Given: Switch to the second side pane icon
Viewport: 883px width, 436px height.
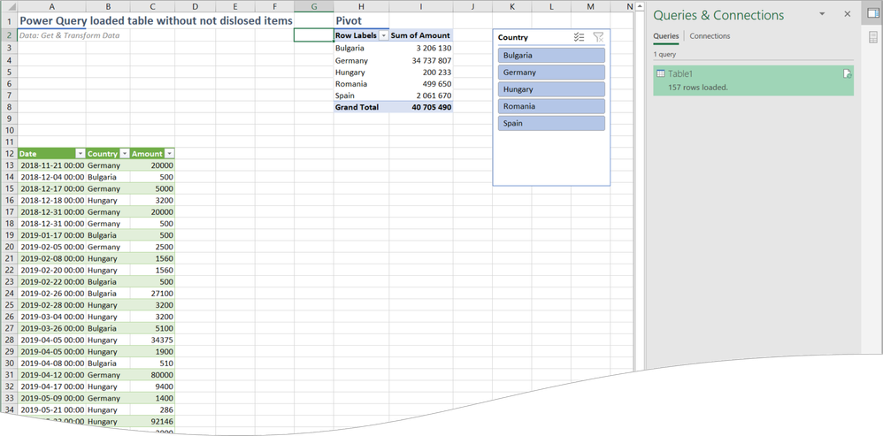Looking at the screenshot, I should tap(873, 37).
